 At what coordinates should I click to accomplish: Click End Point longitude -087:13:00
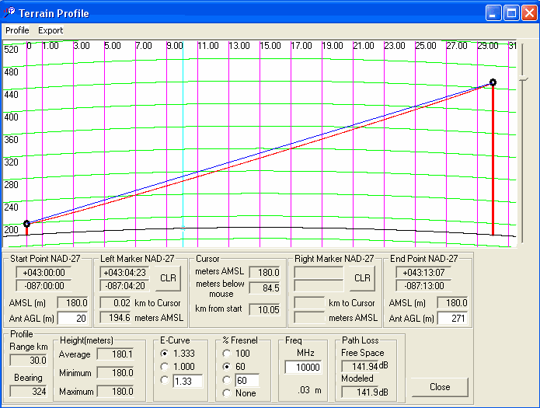(x=423, y=286)
